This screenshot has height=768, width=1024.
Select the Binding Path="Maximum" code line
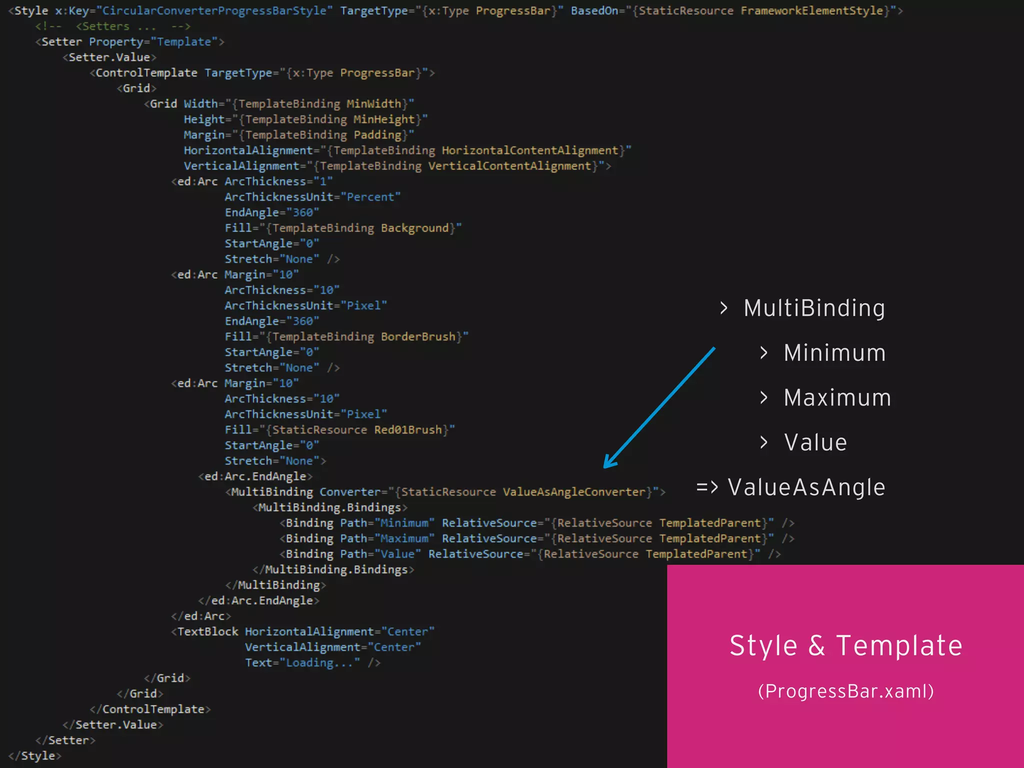[x=537, y=538]
